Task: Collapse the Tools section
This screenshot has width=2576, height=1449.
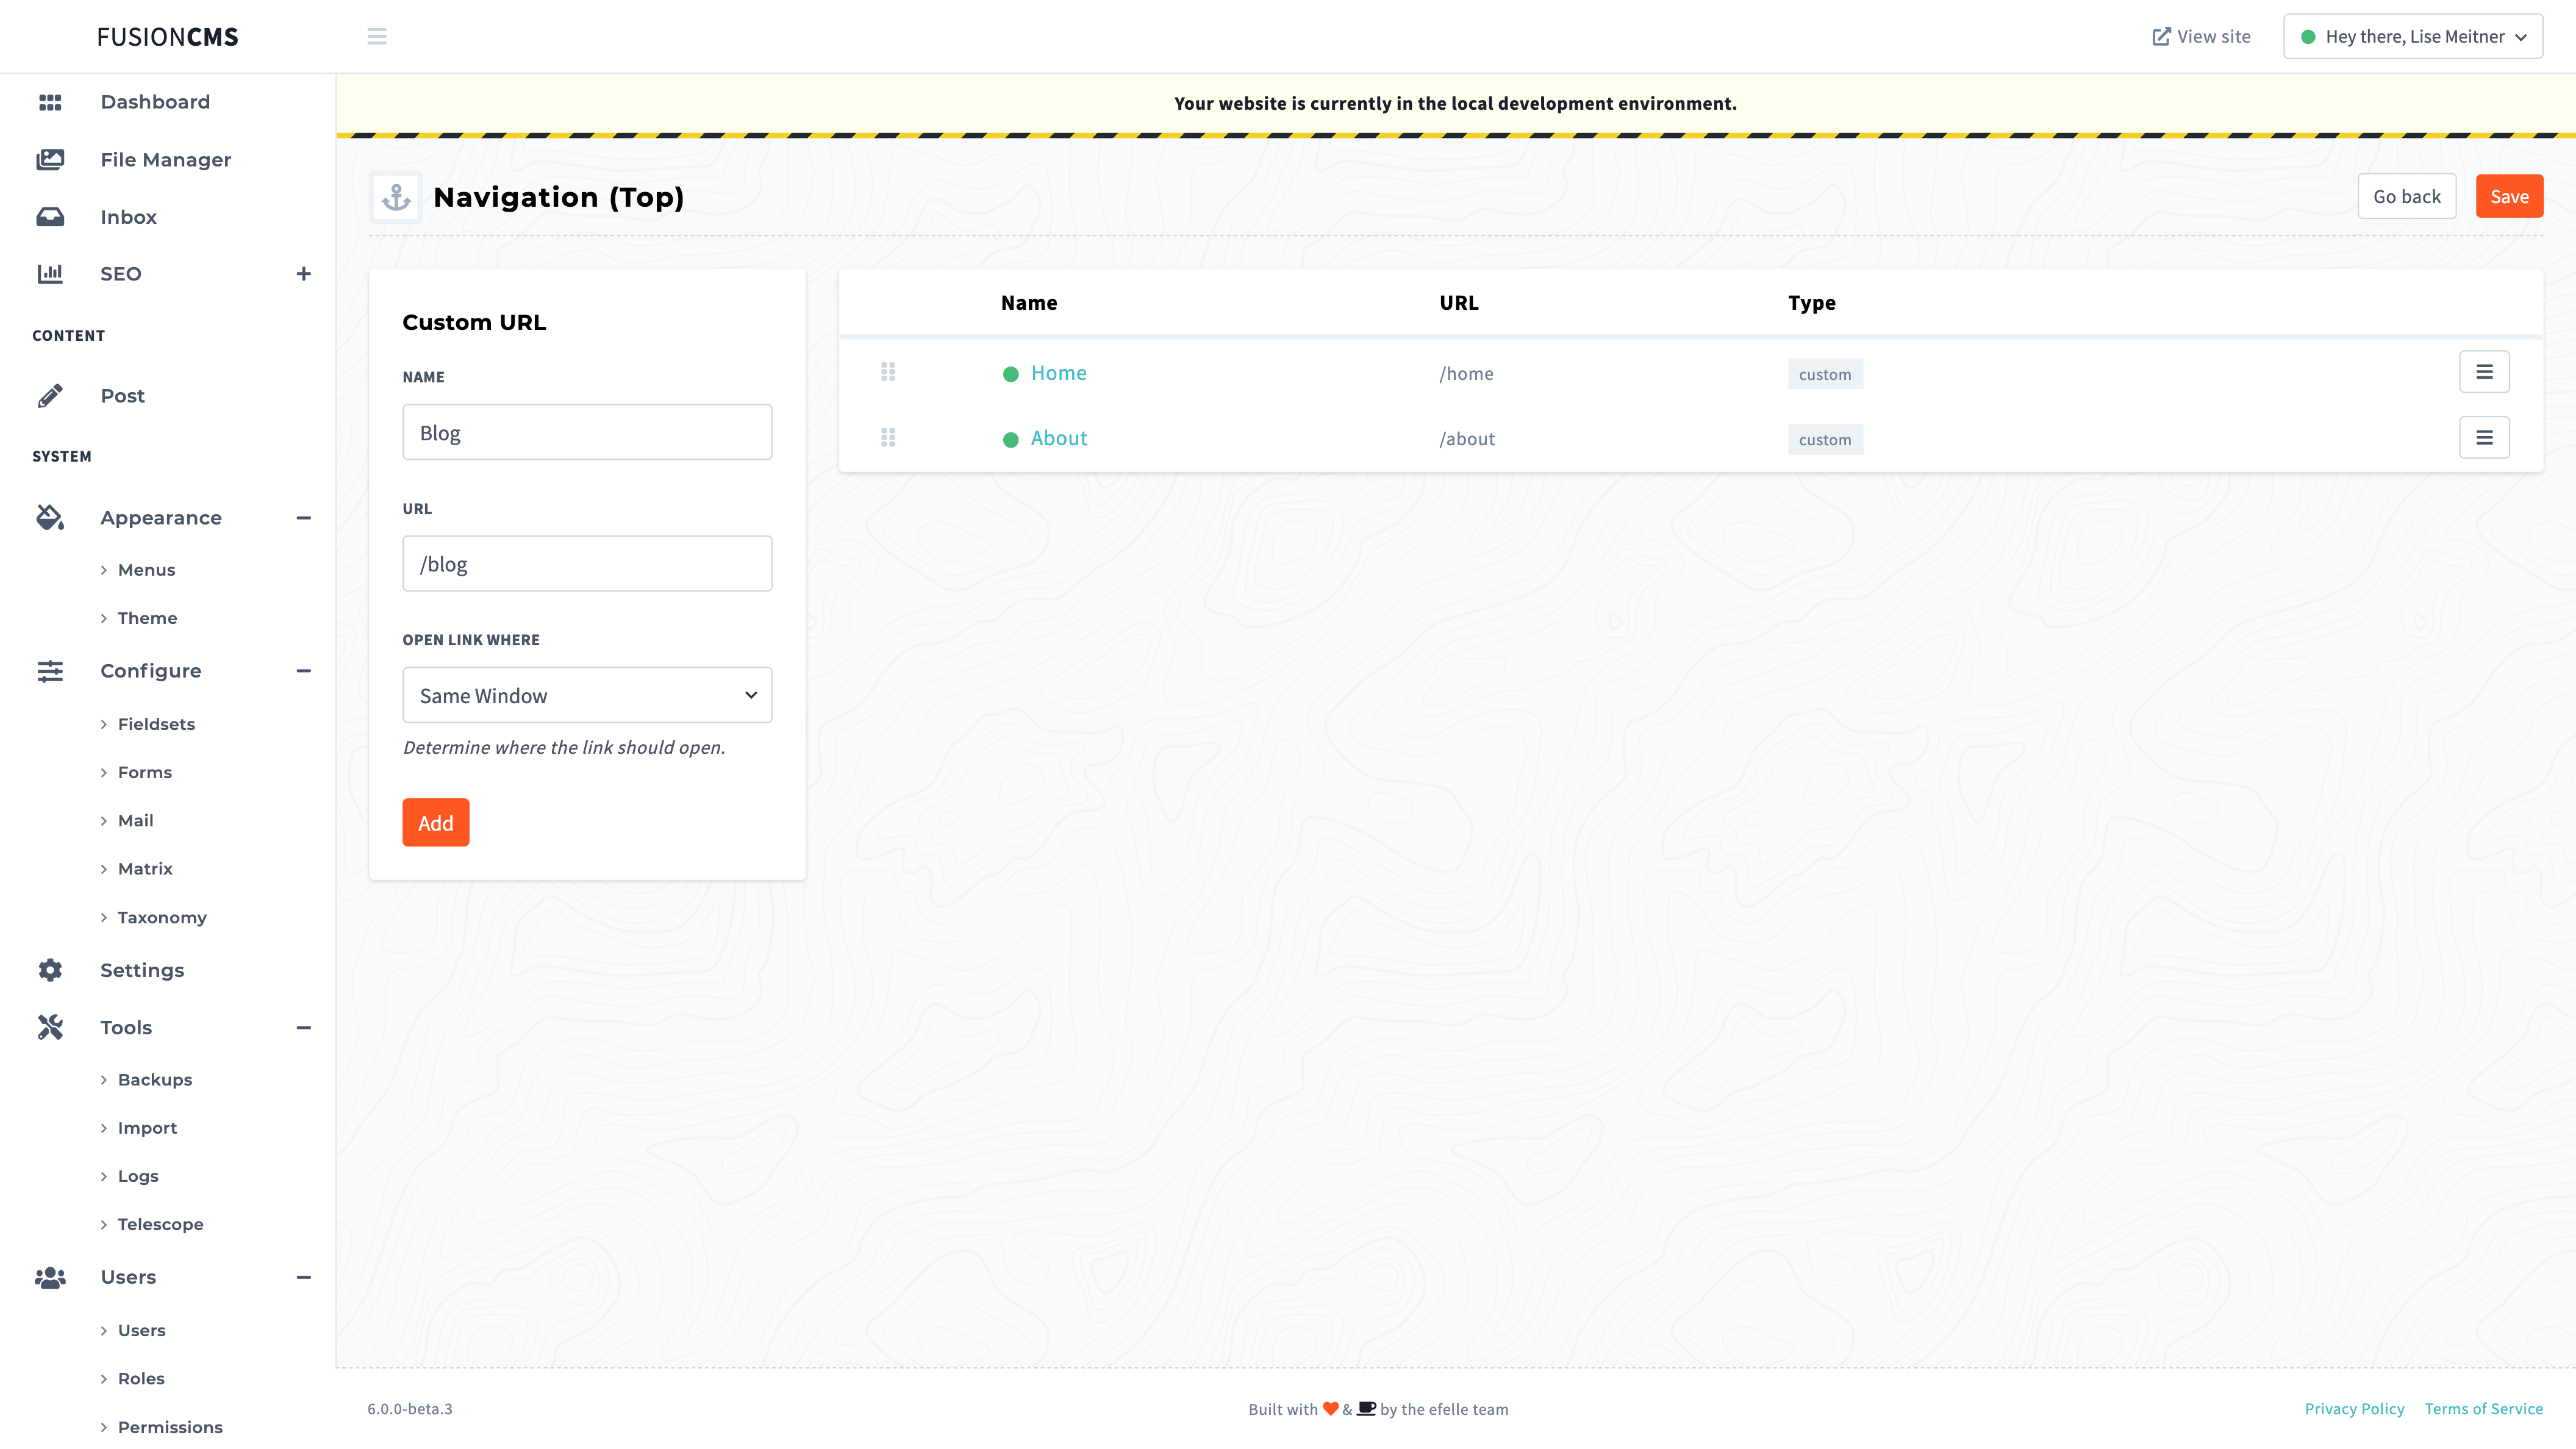Action: coord(304,1027)
